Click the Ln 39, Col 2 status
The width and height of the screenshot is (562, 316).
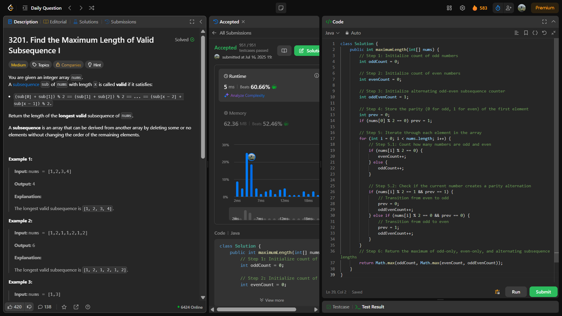pyautogui.click(x=337, y=292)
